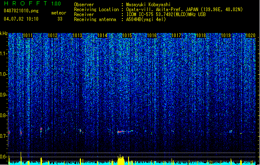Click the date stamp 04.07.02 10:10
260x165 pixels.
(x=21, y=19)
